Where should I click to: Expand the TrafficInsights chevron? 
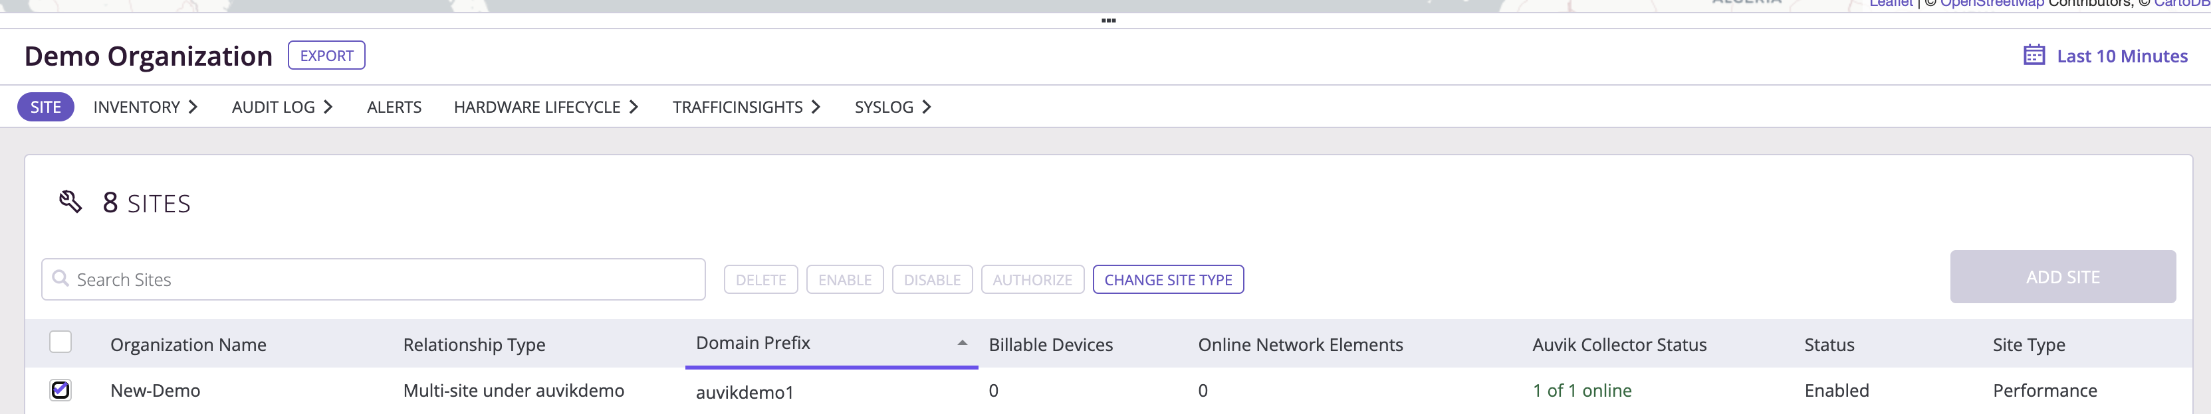coord(816,107)
